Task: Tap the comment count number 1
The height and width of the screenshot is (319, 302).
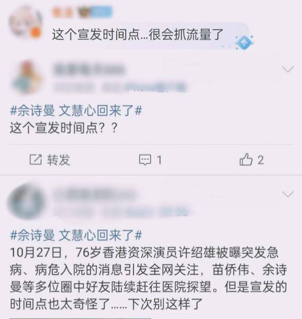Action: coord(159,160)
